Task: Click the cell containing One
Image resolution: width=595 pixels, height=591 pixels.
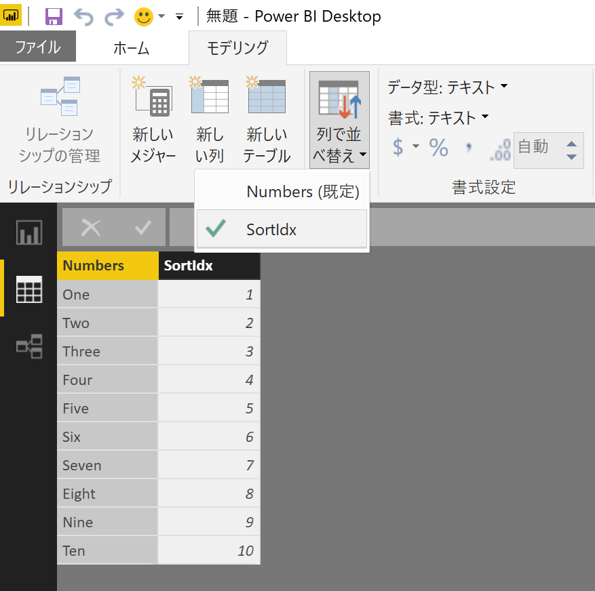Action: pyautogui.click(x=107, y=294)
